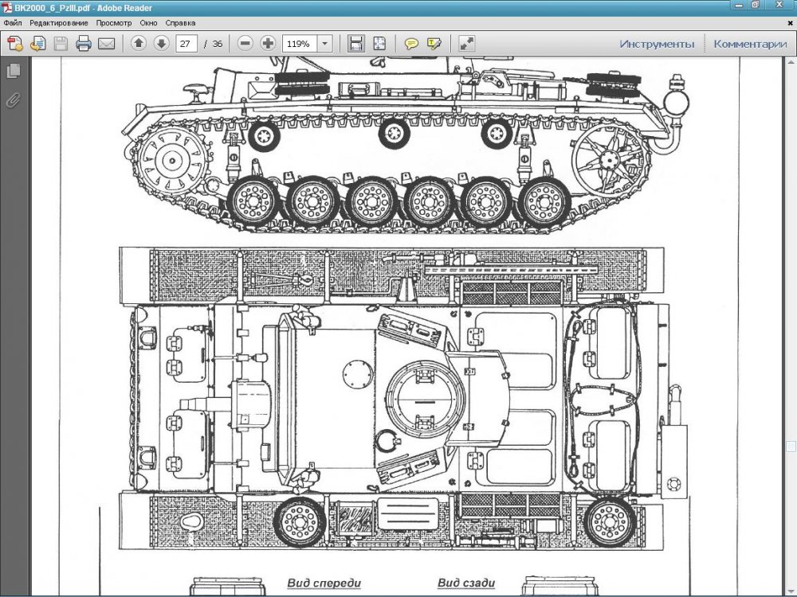Click the Save file floppy icon
This screenshot has width=797, height=597.
61,44
